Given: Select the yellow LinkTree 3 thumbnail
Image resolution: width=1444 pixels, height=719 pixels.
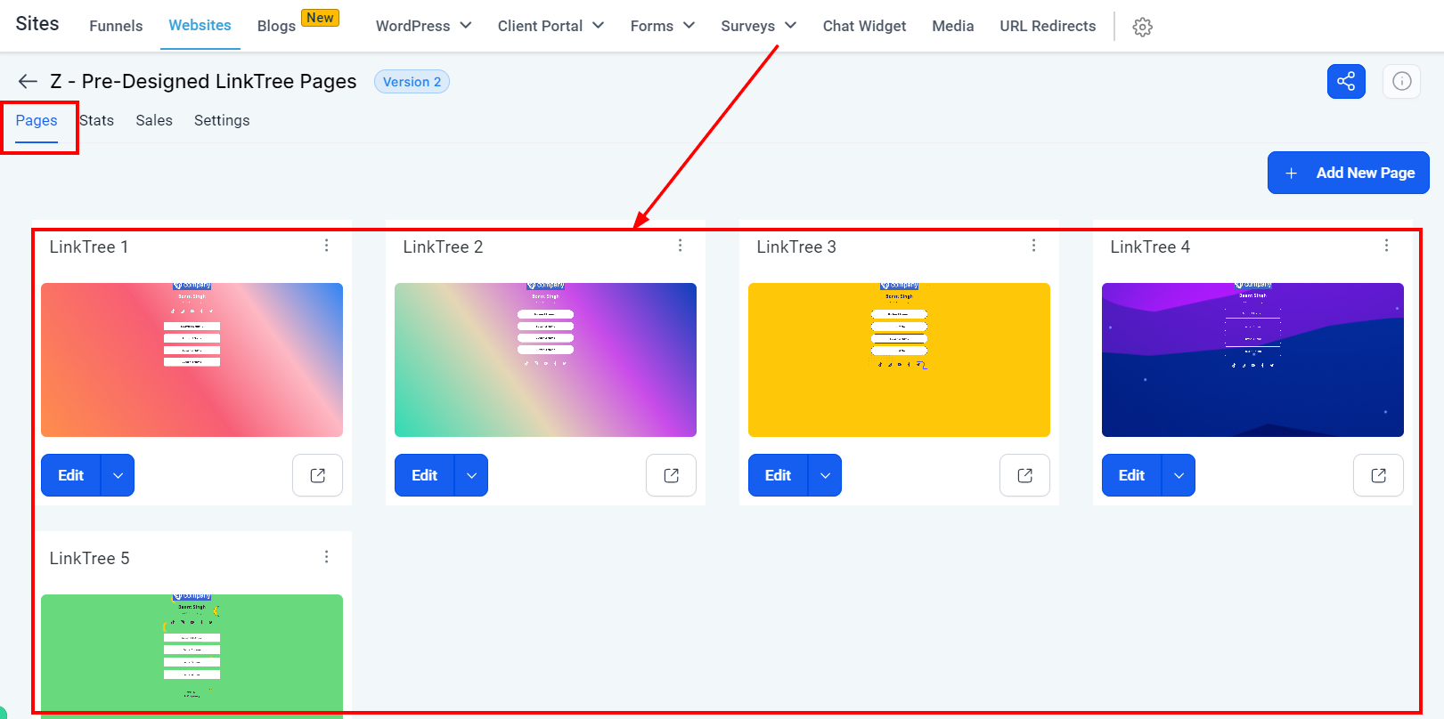Looking at the screenshot, I should [899, 359].
